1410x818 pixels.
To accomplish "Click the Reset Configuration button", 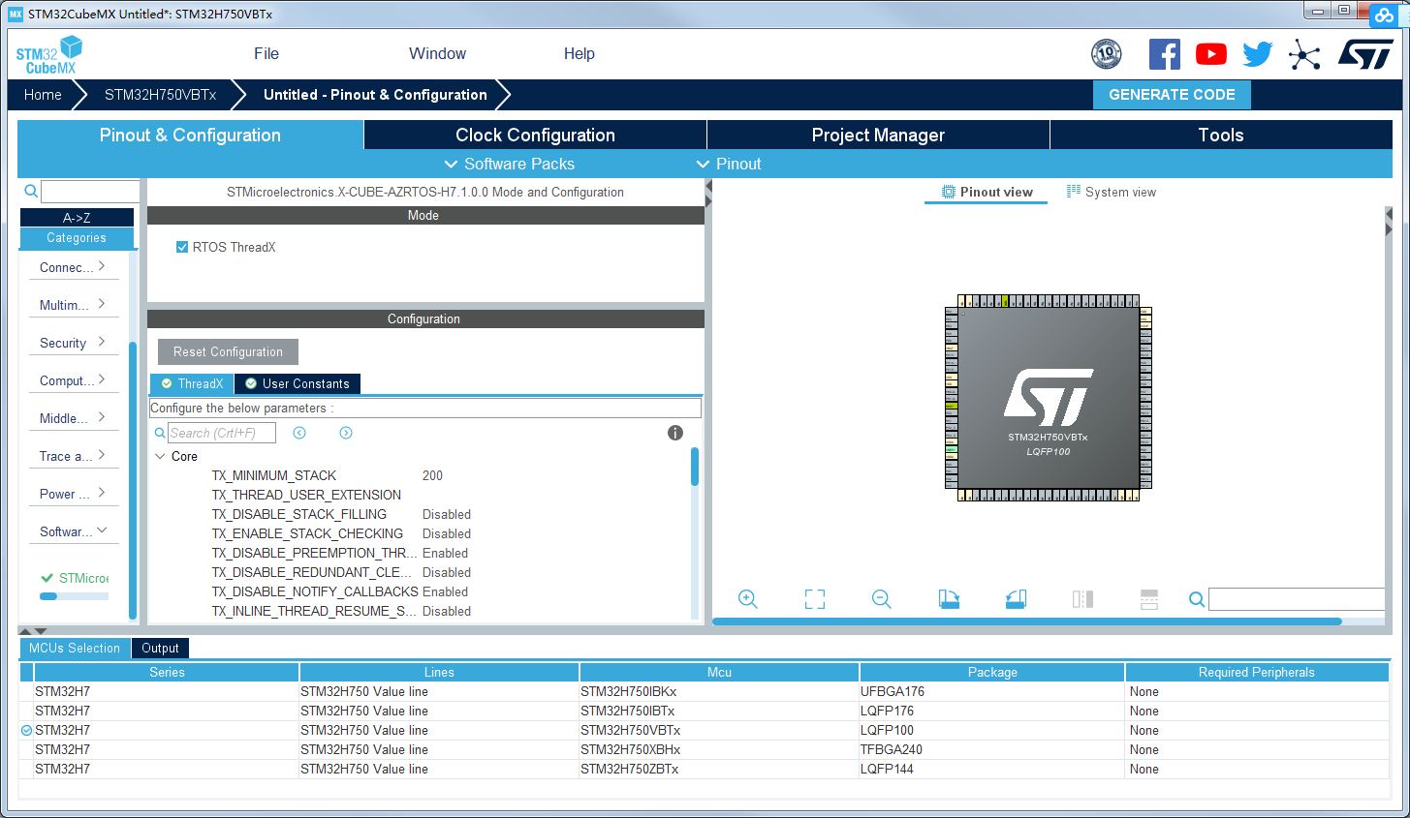I will tap(228, 351).
